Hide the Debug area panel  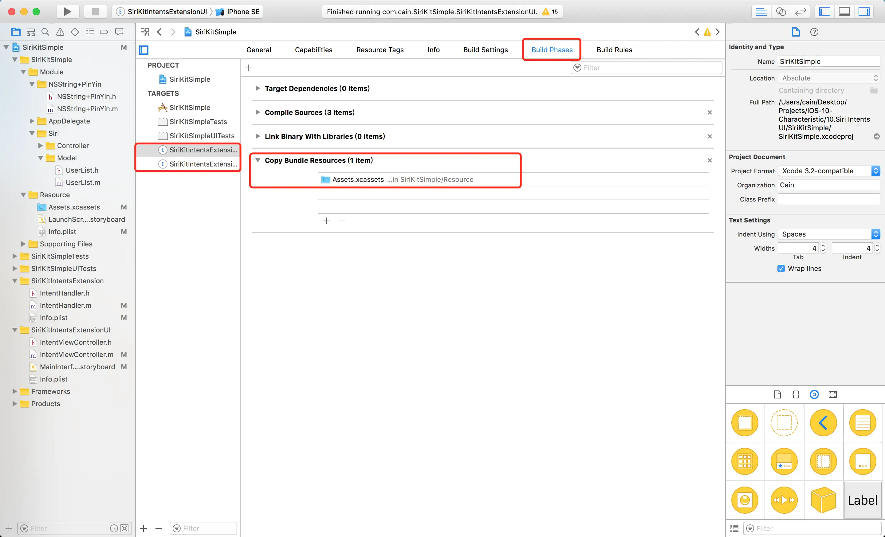(x=844, y=11)
